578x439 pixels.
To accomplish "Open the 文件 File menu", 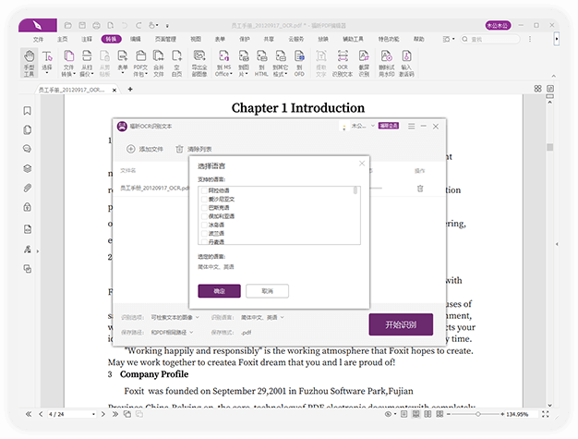I will coord(38,39).
